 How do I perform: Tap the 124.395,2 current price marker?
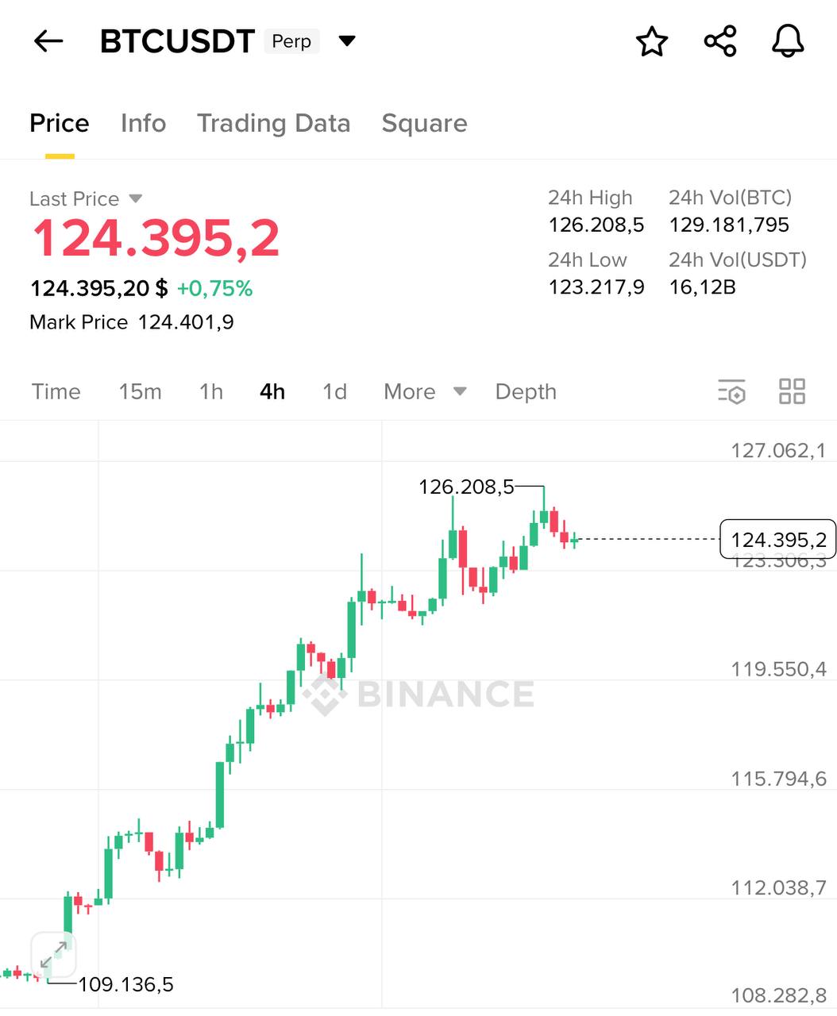click(777, 540)
